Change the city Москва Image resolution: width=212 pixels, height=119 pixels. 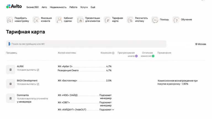pyautogui.click(x=201, y=44)
